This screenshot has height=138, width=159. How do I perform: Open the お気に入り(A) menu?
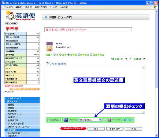[x=41, y=7]
